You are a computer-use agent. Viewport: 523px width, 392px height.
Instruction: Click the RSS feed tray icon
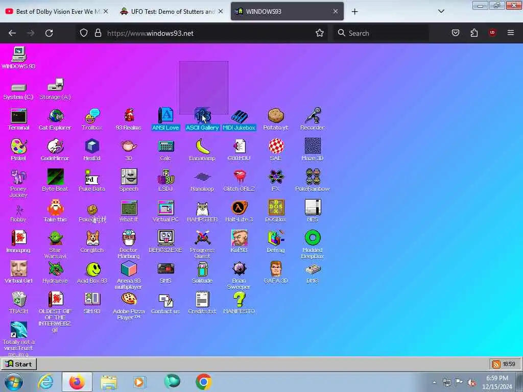point(496,364)
